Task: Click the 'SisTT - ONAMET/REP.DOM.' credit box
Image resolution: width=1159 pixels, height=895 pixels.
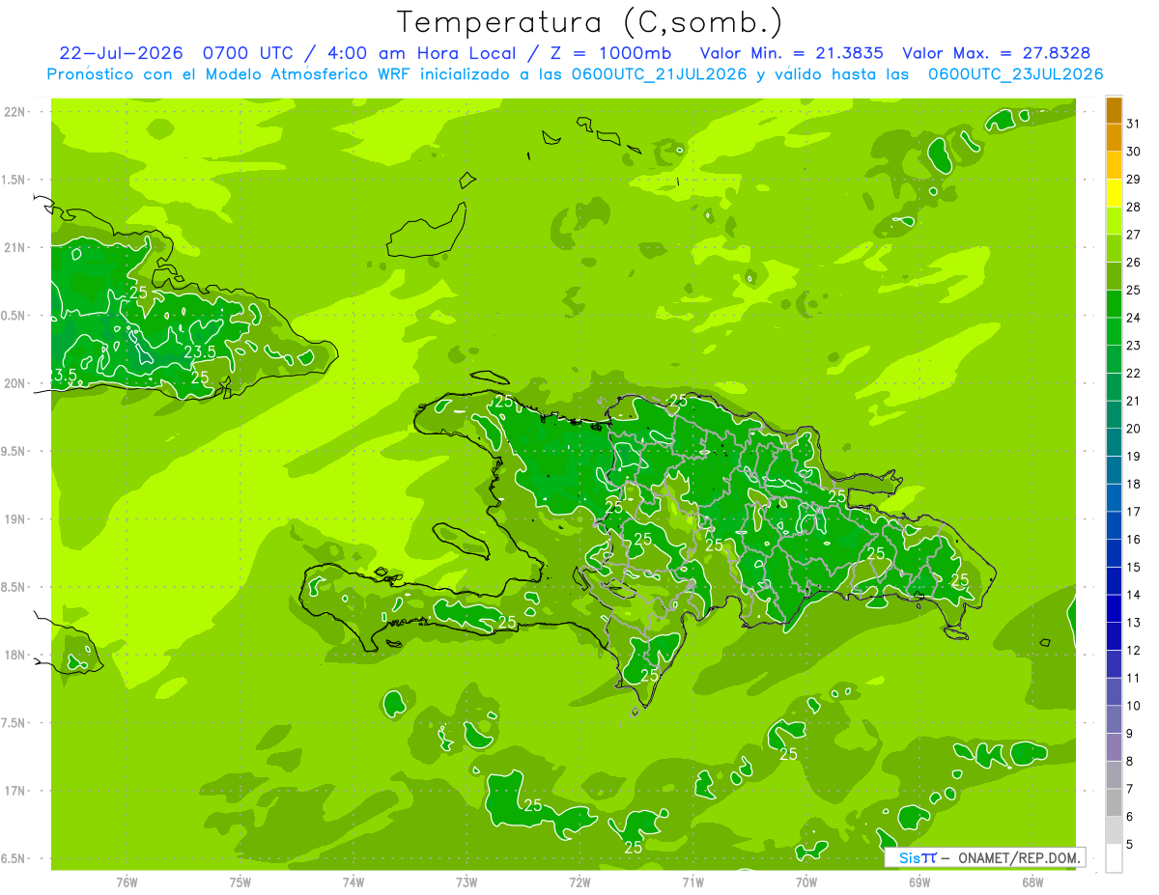Action: tap(985, 857)
